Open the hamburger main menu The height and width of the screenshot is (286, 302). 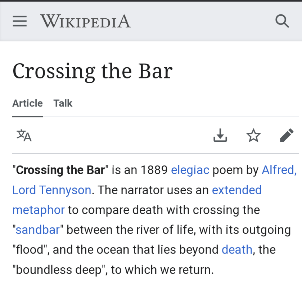pos(20,22)
